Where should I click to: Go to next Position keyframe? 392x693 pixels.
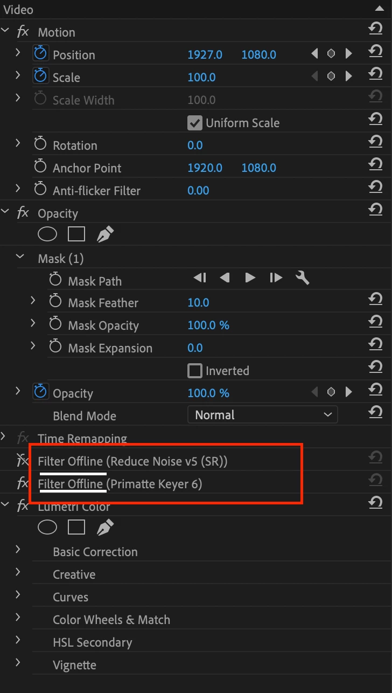348,53
